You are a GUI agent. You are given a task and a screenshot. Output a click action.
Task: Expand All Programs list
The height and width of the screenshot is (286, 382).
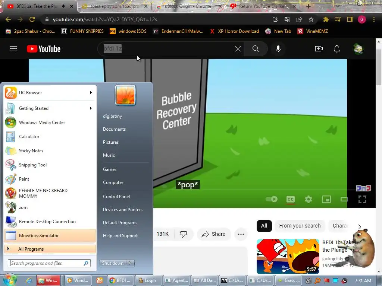[x=50, y=249]
